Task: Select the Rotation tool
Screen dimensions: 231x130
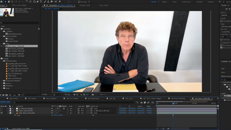Action: tap(27, 2)
